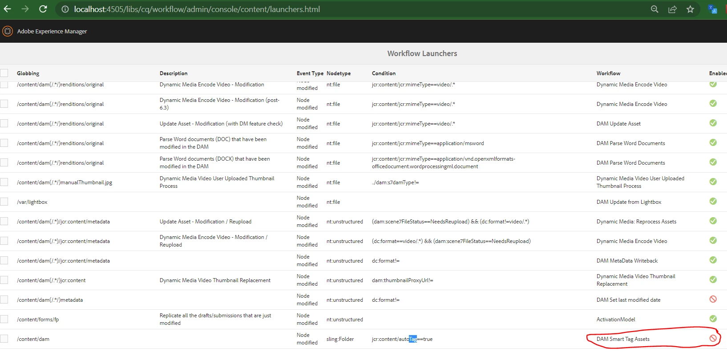Reload the Workflow Launchers page

click(x=43, y=9)
